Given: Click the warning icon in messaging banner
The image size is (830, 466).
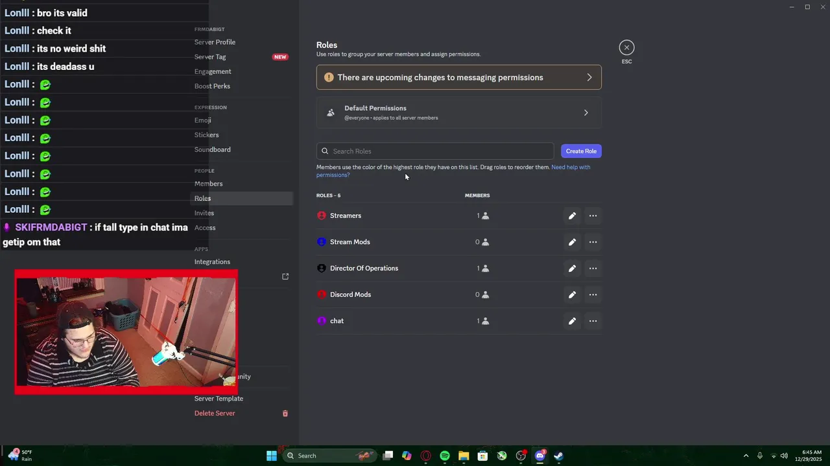Looking at the screenshot, I should pyautogui.click(x=329, y=78).
